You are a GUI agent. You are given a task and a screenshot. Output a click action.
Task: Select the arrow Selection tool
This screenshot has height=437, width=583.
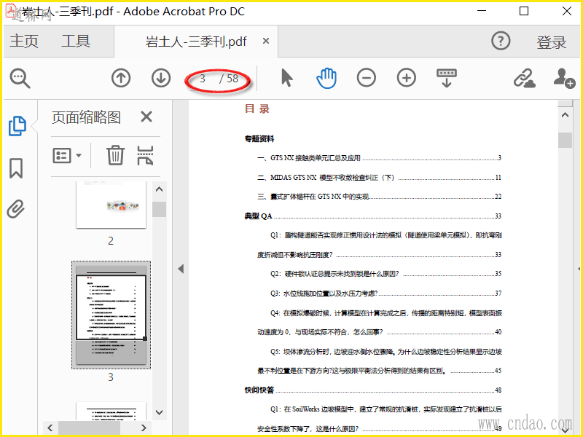pos(286,78)
